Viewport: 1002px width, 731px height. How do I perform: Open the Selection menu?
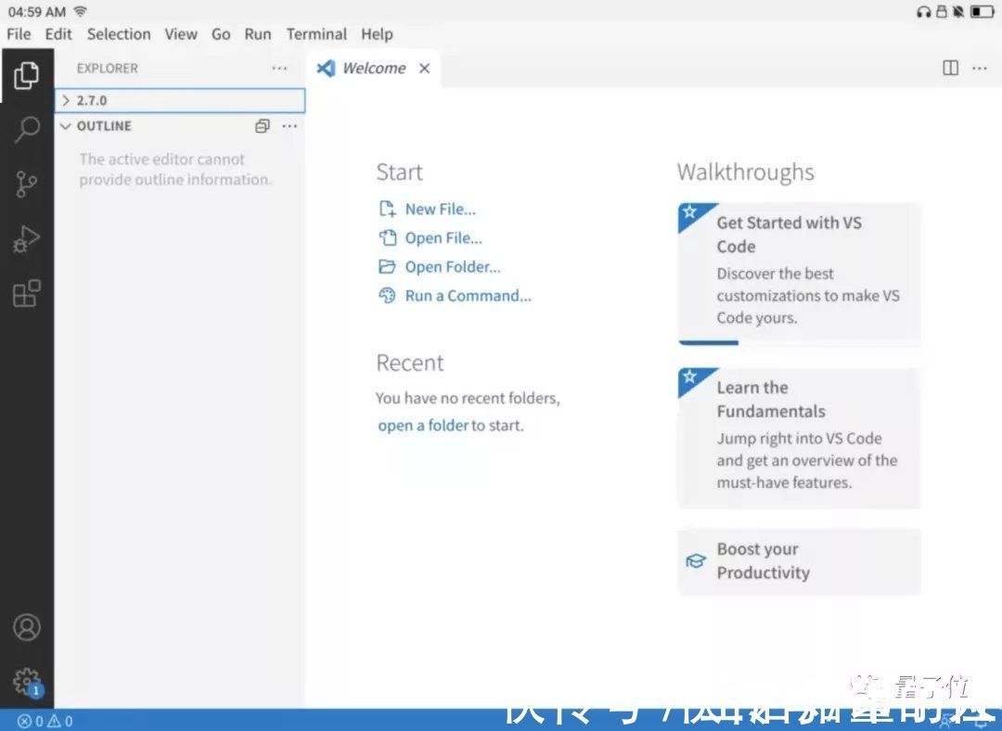point(119,34)
